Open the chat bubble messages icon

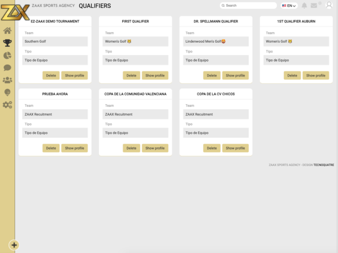[x=7, y=68]
